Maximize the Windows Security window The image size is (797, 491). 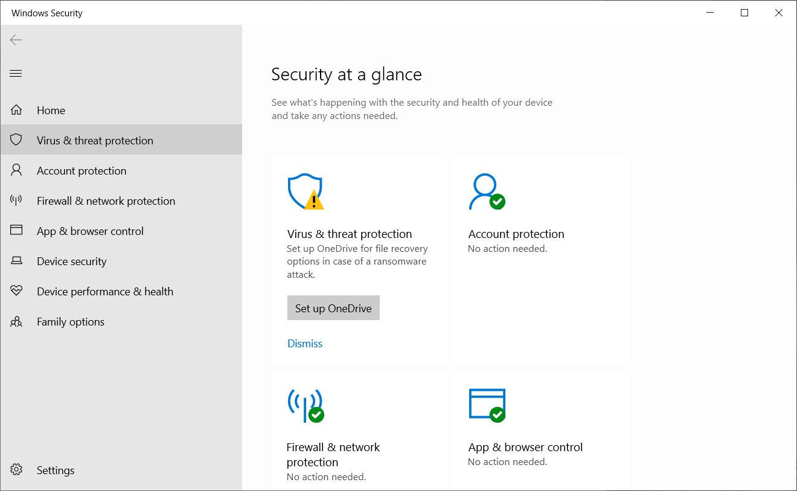[x=744, y=13]
